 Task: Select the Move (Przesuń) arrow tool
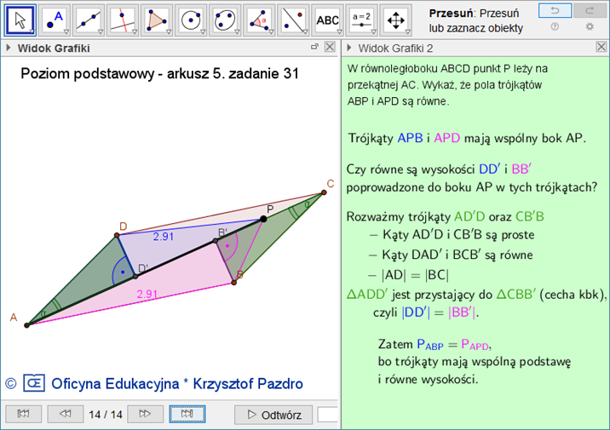pos(20,19)
